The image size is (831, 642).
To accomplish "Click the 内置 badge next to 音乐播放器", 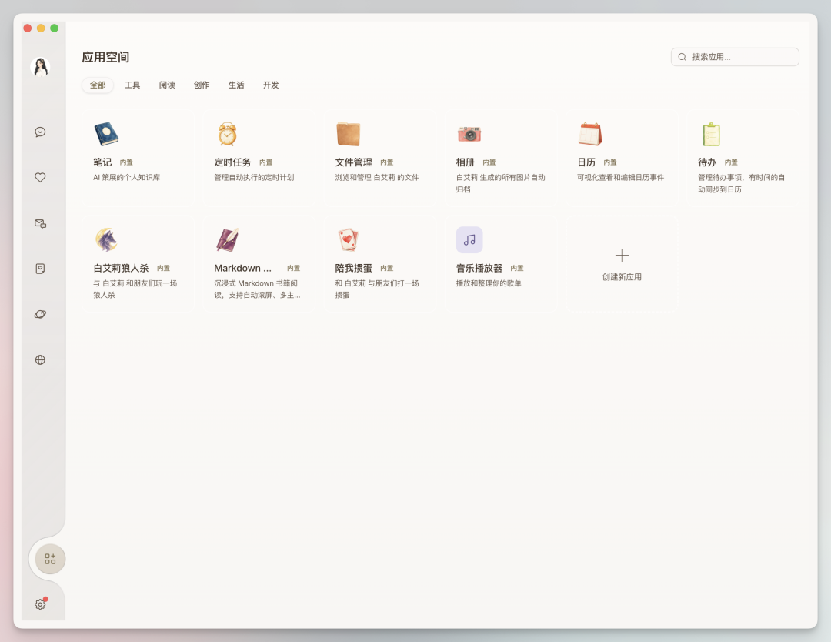I will pos(517,269).
